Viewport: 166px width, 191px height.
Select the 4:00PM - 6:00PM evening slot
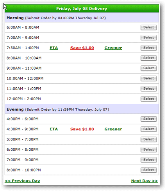[148, 119]
